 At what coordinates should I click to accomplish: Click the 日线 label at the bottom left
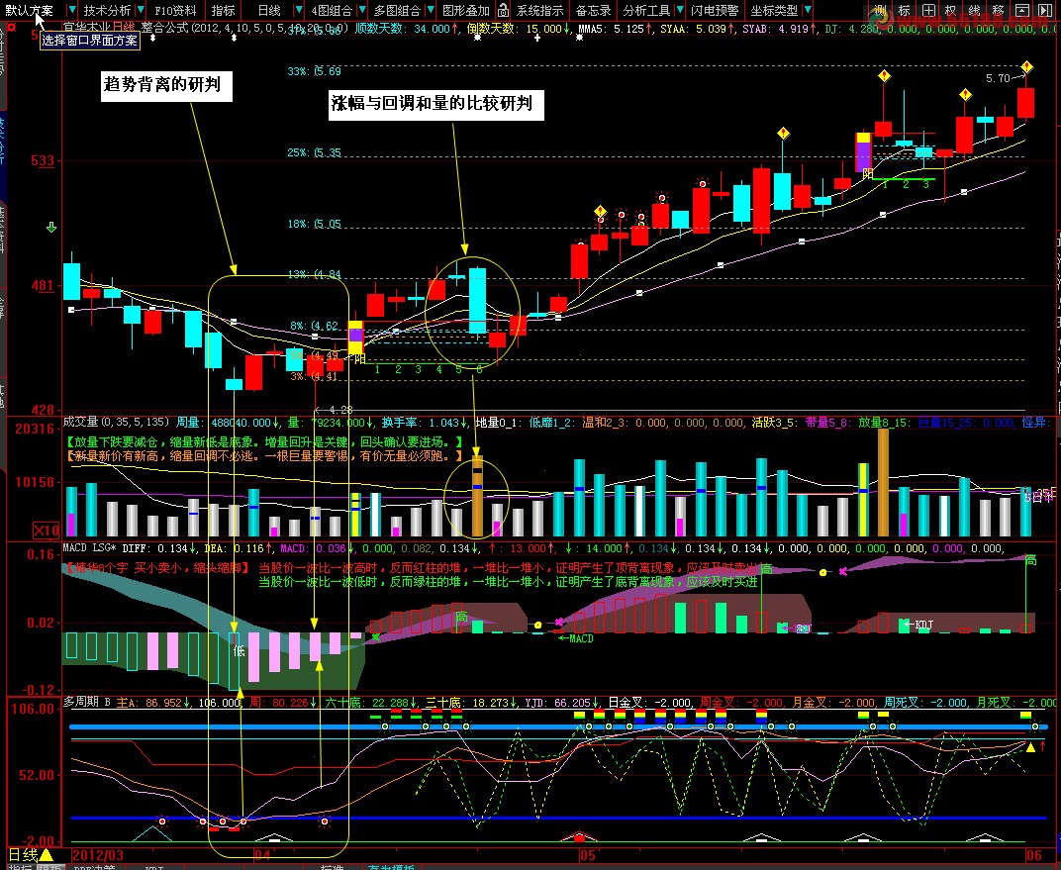(x=23, y=855)
